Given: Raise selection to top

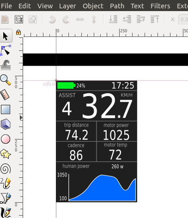Looking at the screenshot, I should pos(155,19).
